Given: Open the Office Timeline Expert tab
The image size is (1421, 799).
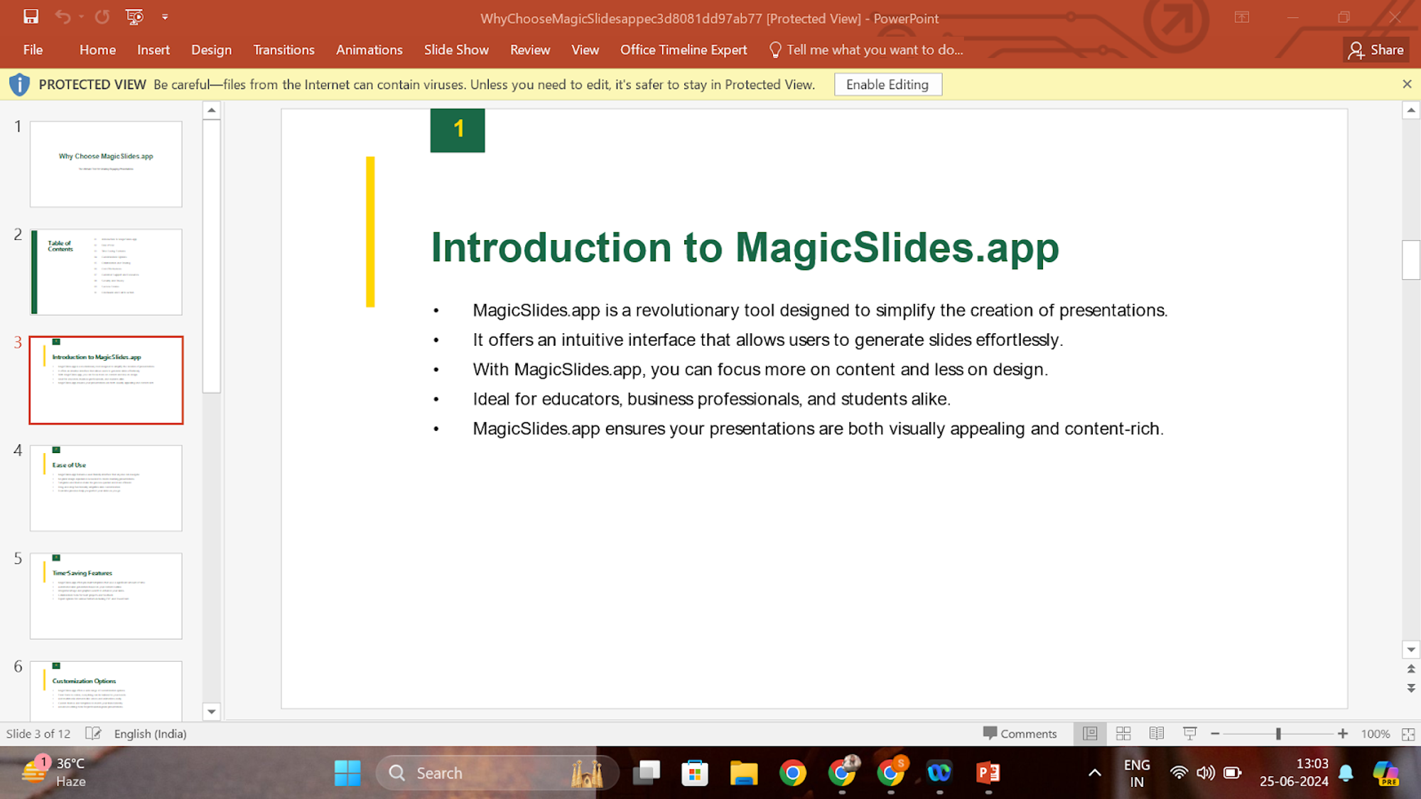Looking at the screenshot, I should [684, 50].
